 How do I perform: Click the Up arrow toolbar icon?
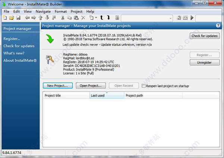click(40, 18)
